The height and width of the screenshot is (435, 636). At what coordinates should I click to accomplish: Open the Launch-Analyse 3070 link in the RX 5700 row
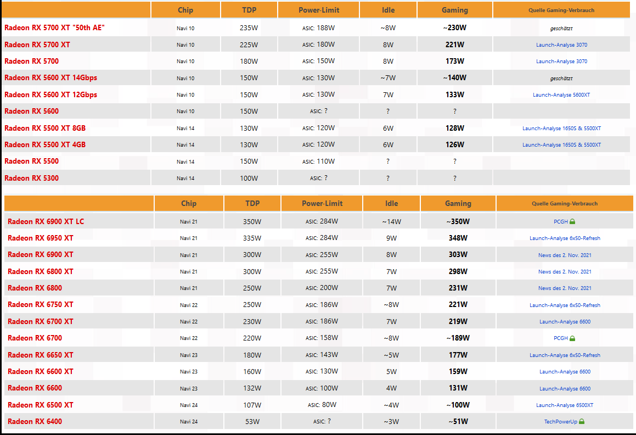561,62
